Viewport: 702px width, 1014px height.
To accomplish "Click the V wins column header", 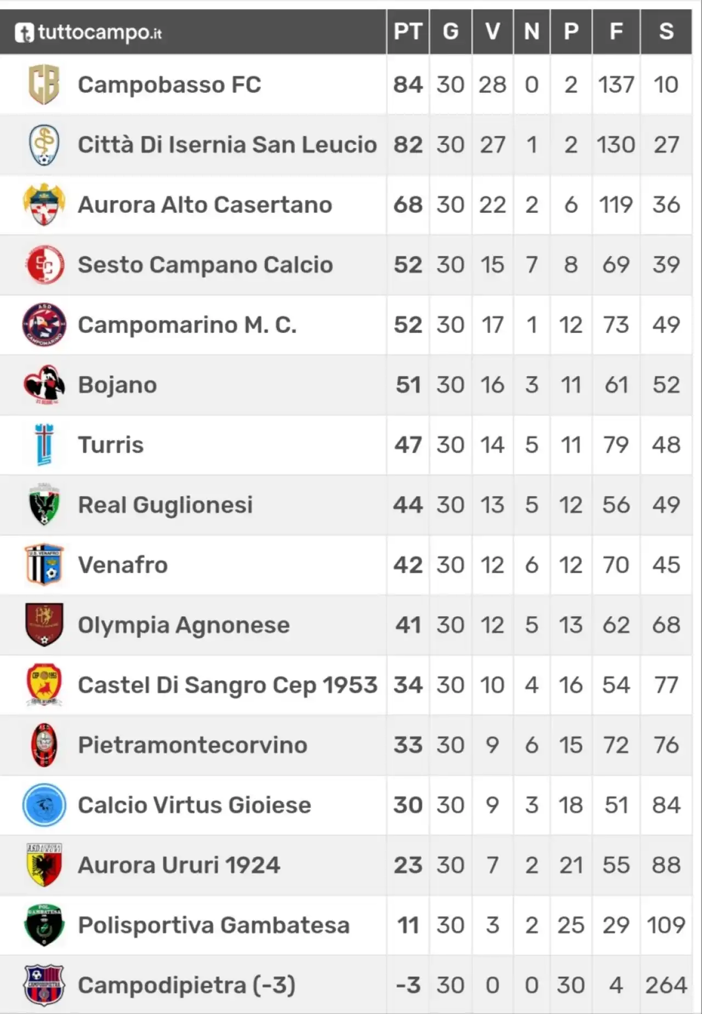I will pos(492,32).
